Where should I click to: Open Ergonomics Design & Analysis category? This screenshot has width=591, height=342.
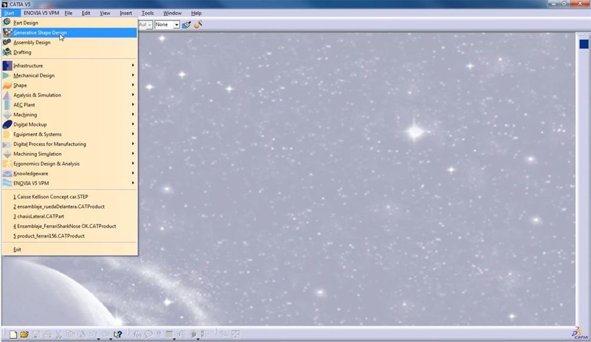[69, 163]
